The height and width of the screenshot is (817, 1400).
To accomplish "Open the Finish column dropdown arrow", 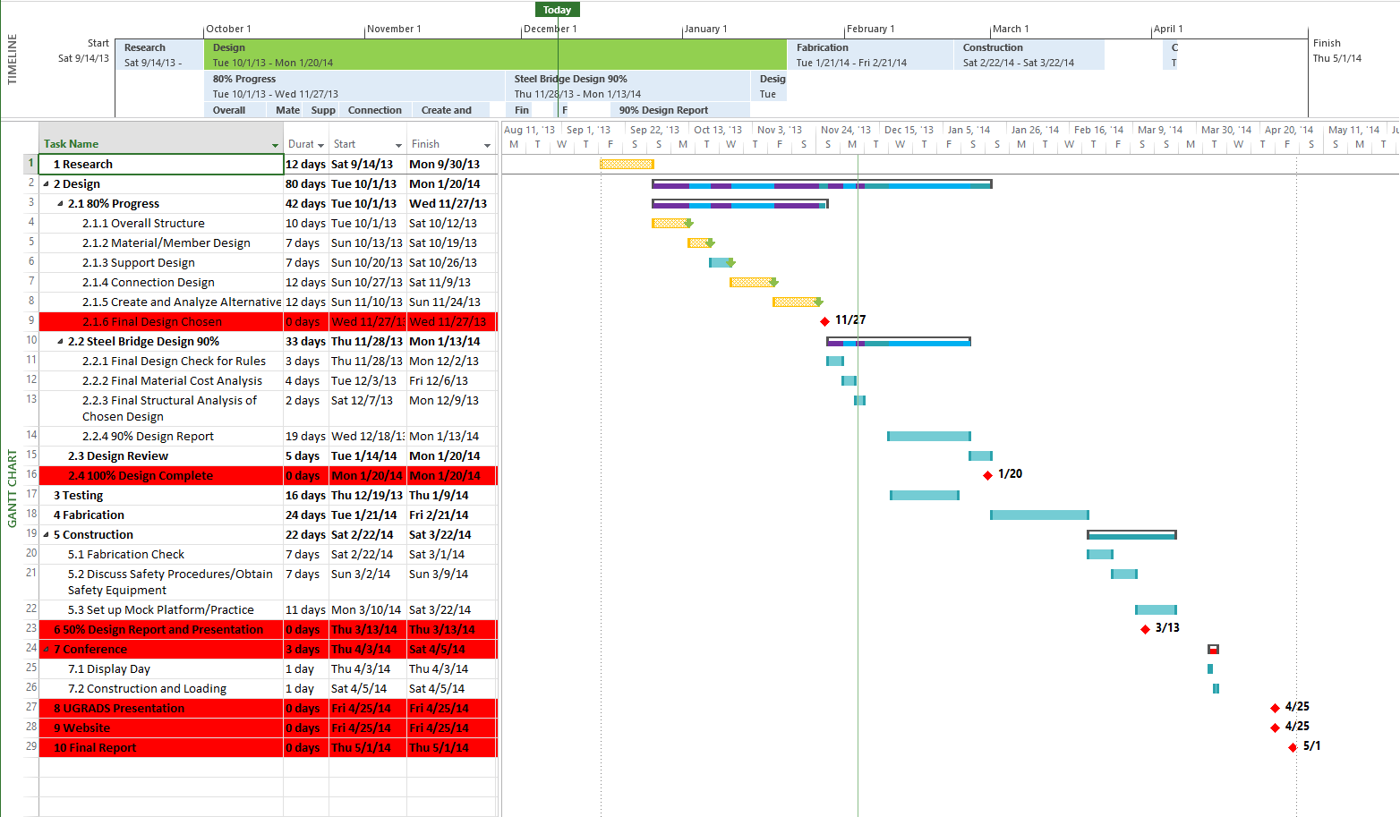I will point(487,145).
